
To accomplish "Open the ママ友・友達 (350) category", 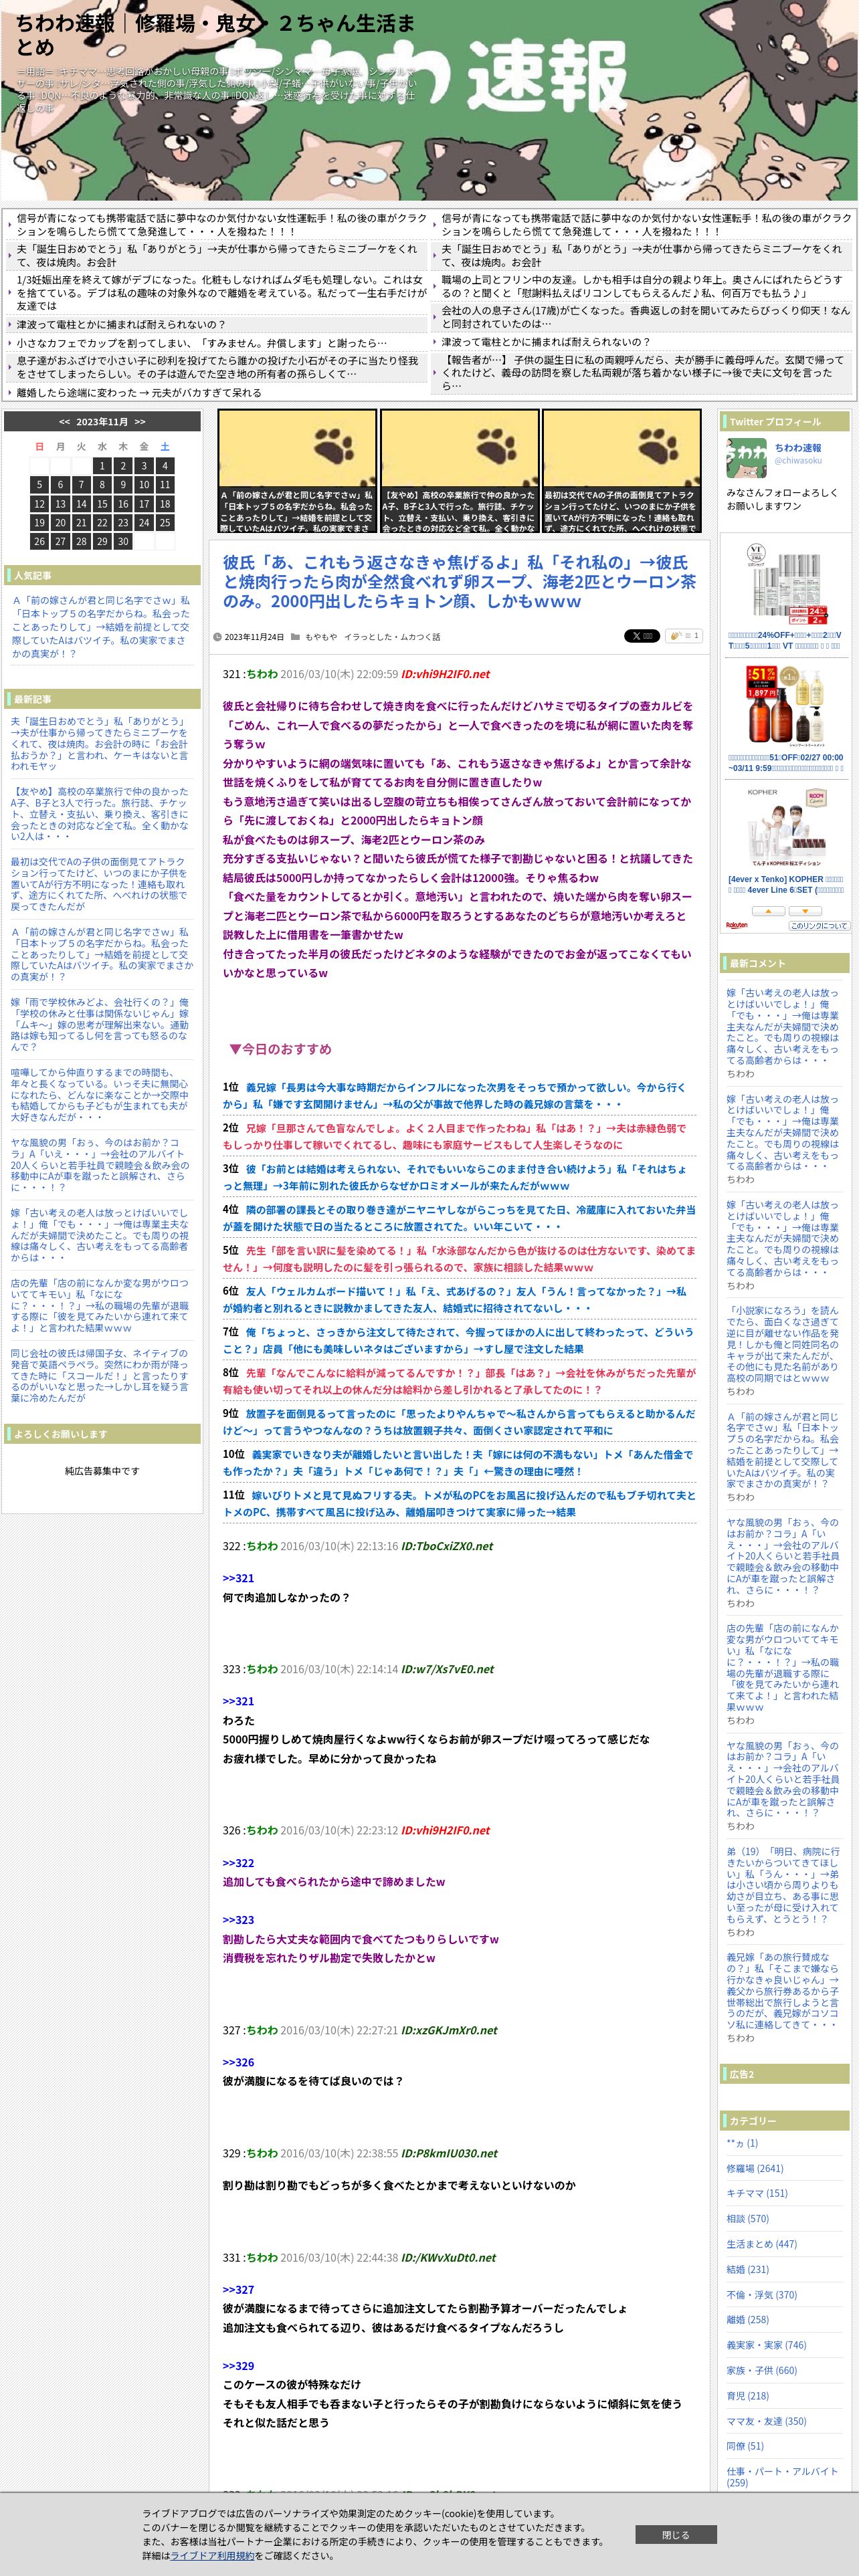I will click(766, 2421).
